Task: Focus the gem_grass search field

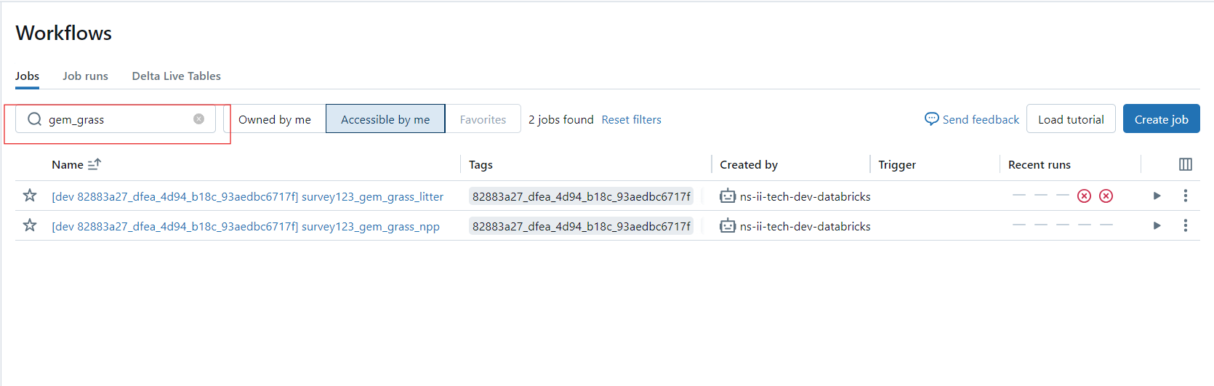Action: pos(116,119)
